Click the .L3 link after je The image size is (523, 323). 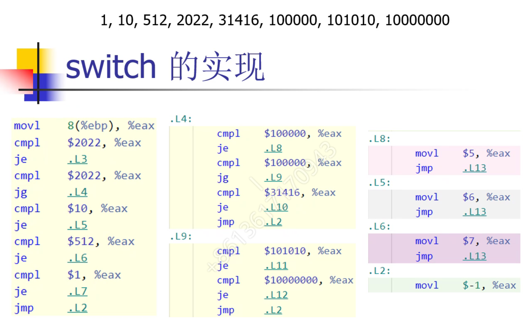click(x=77, y=159)
